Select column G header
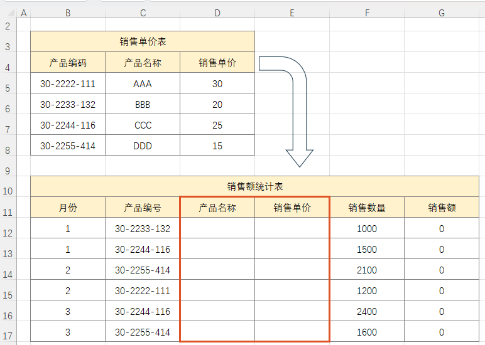Image resolution: width=485 pixels, height=345 pixels. pyautogui.click(x=442, y=13)
